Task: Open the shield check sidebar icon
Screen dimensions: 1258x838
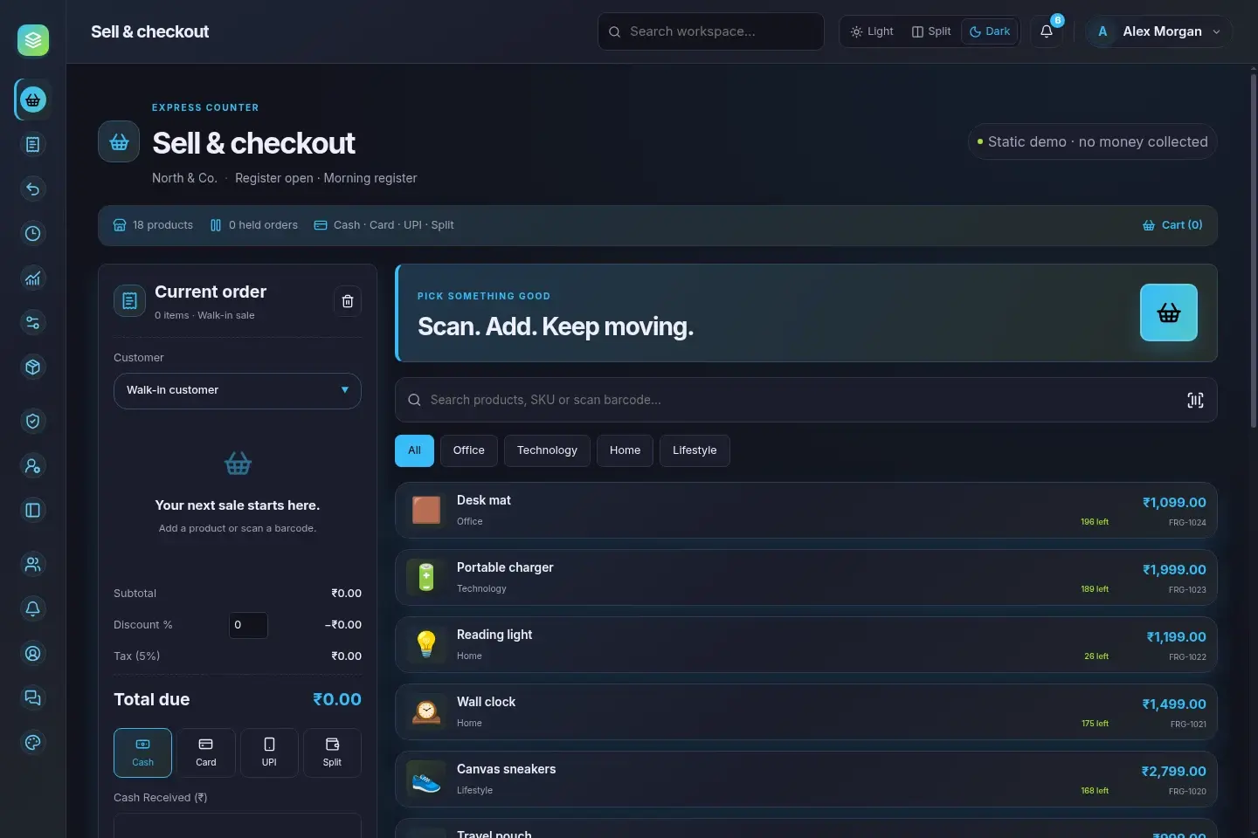Action: [33, 422]
